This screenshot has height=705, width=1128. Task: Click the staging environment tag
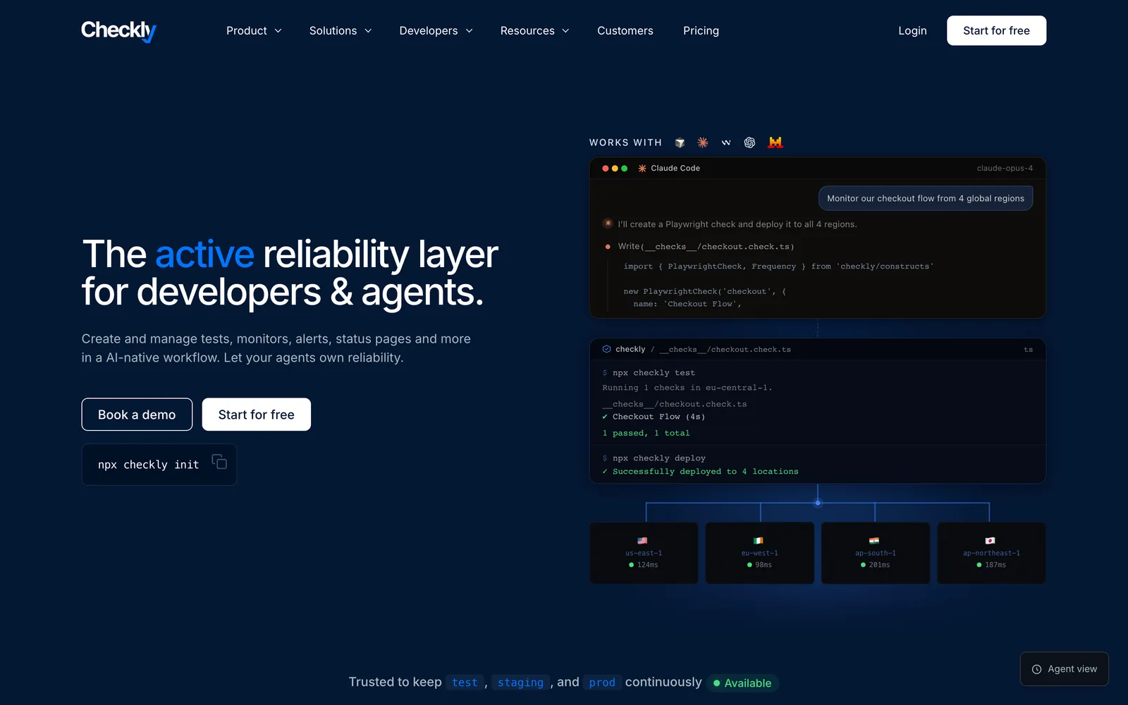click(x=520, y=682)
